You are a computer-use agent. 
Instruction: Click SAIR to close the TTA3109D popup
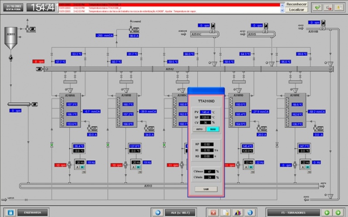pyautogui.click(x=206, y=189)
